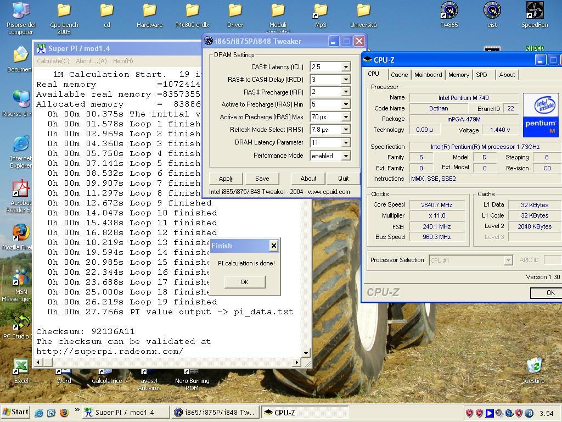Expand the Performance Mode dropdown
The width and height of the screenshot is (562, 422).
[x=346, y=156]
